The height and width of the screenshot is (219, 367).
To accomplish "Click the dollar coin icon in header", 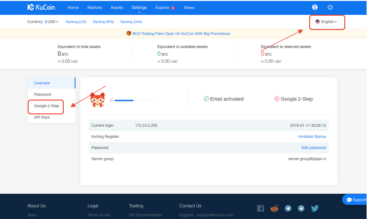I will click(315, 7).
